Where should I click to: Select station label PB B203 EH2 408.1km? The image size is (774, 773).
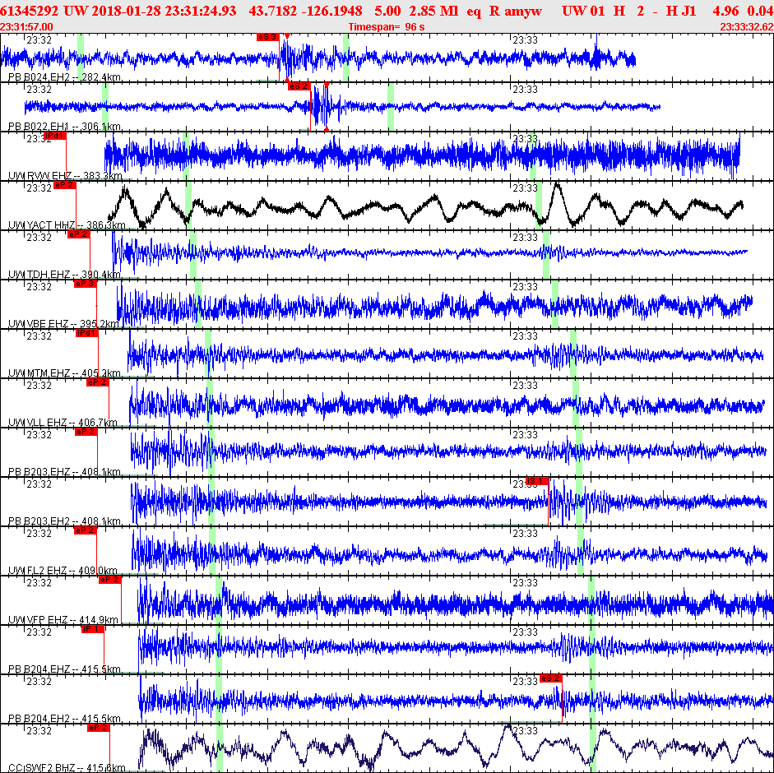click(65, 521)
